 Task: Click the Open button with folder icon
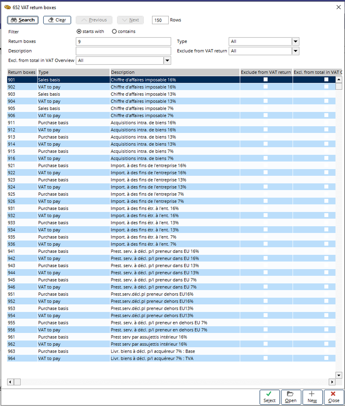pyautogui.click(x=291, y=397)
